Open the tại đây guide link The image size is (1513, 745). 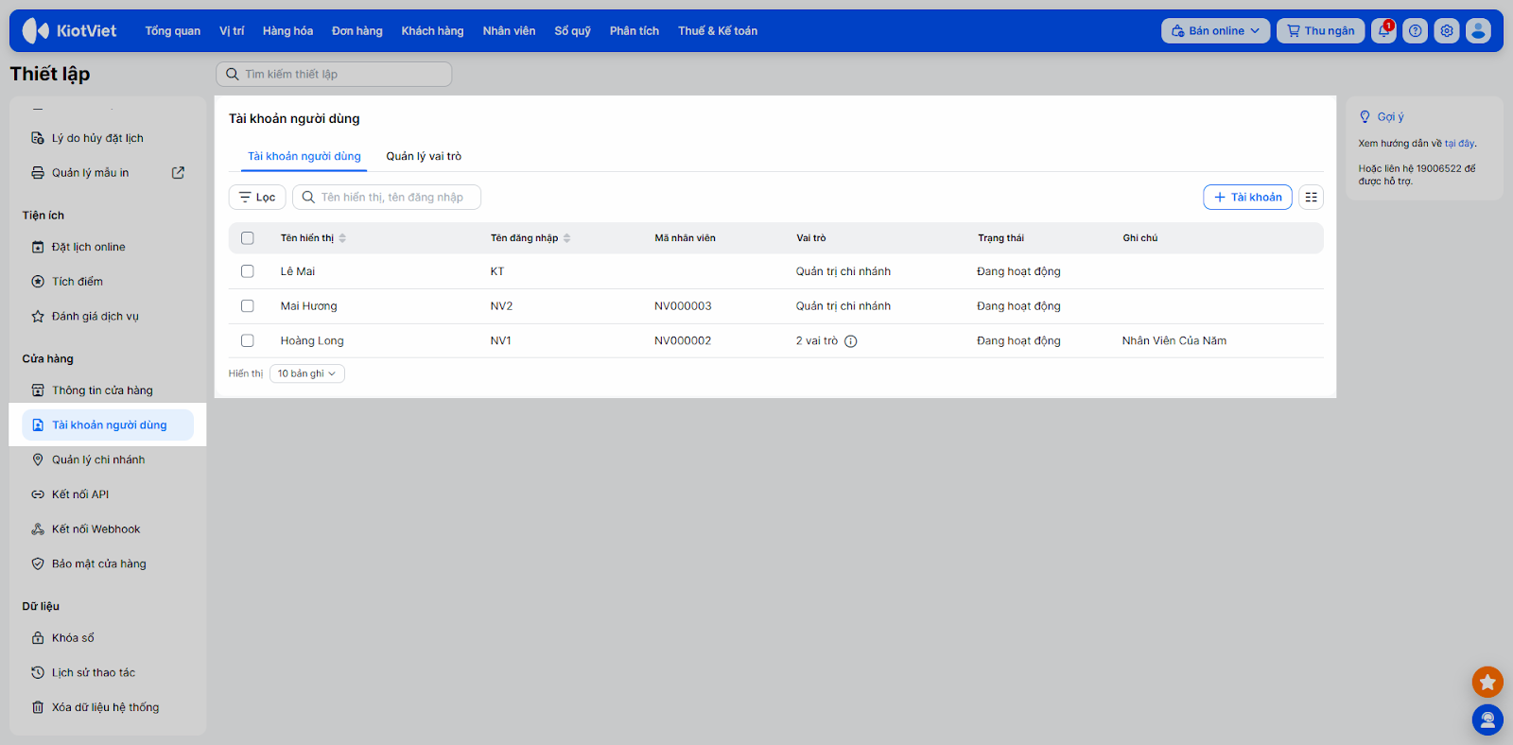[1459, 144]
